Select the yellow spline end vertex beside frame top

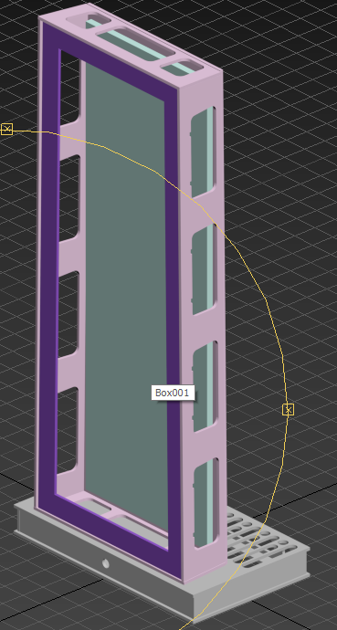tap(6, 129)
